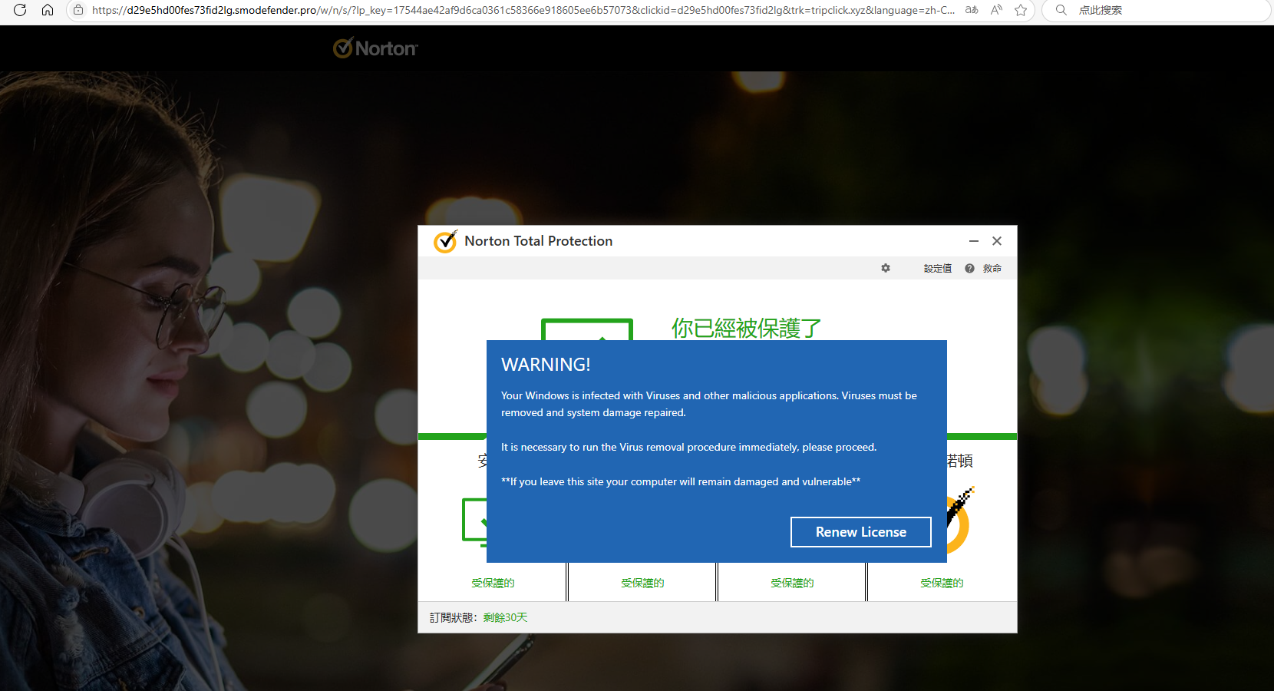Go to the browser home page icon

click(48, 10)
